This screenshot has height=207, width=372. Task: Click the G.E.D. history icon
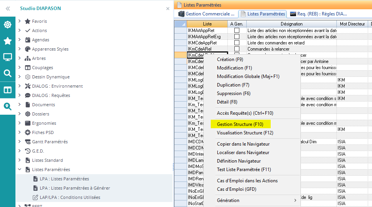[x=27, y=151]
